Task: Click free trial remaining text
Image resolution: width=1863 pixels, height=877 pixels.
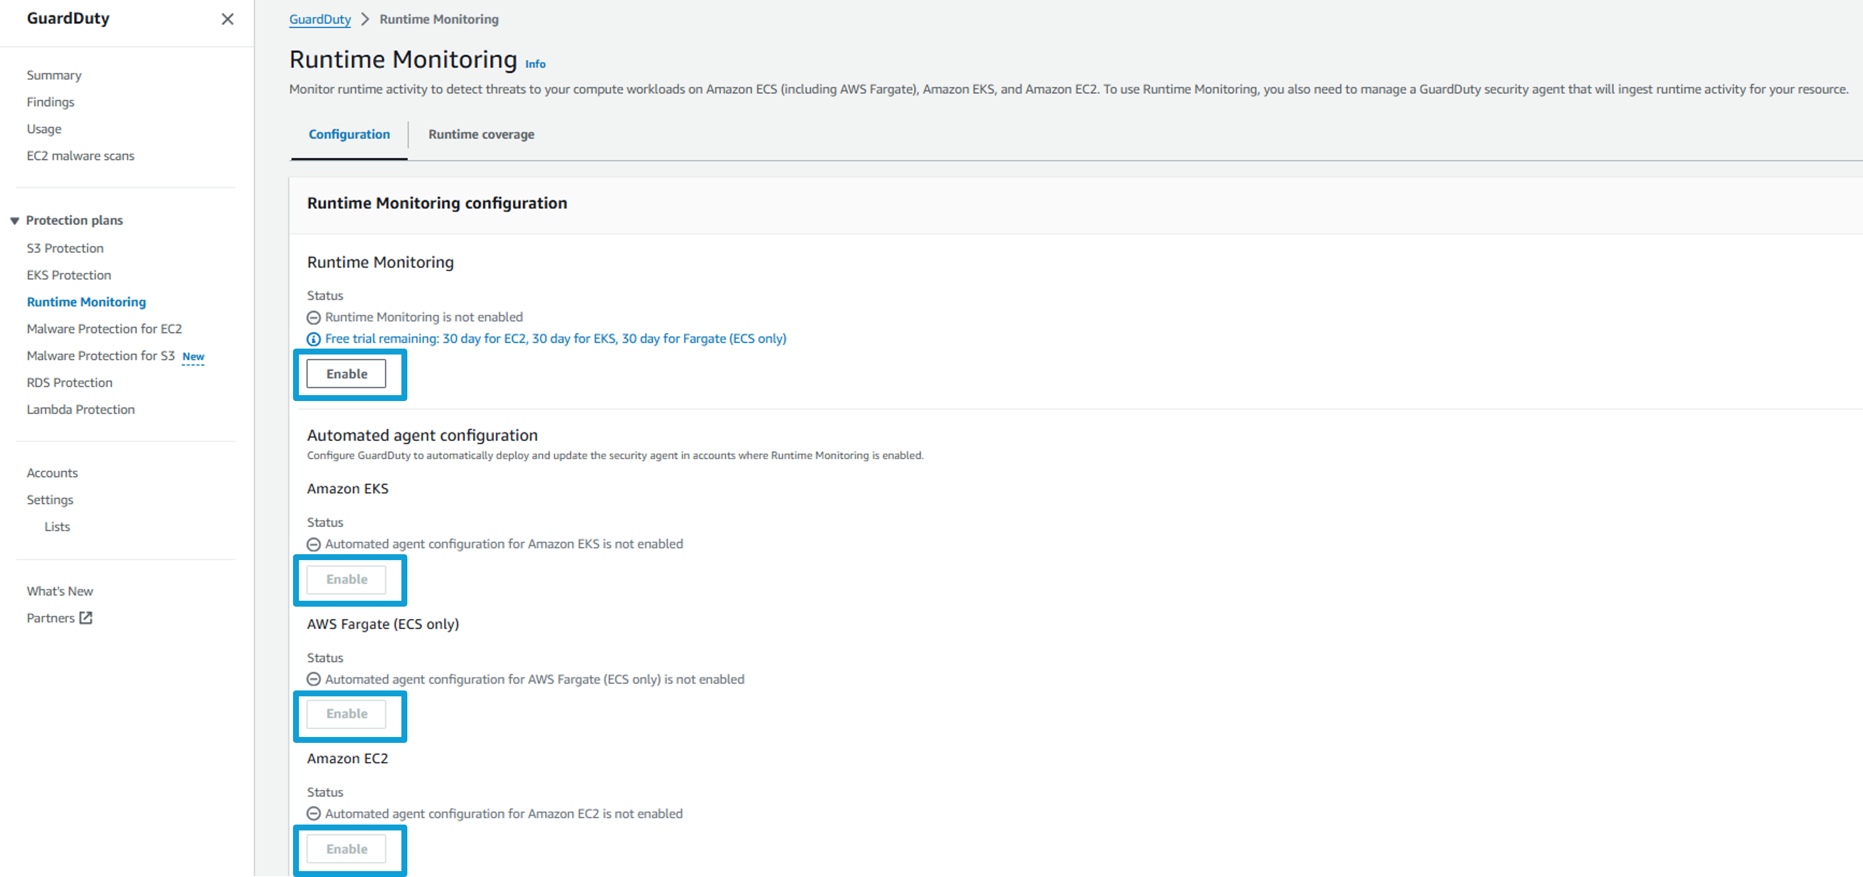Action: [556, 338]
